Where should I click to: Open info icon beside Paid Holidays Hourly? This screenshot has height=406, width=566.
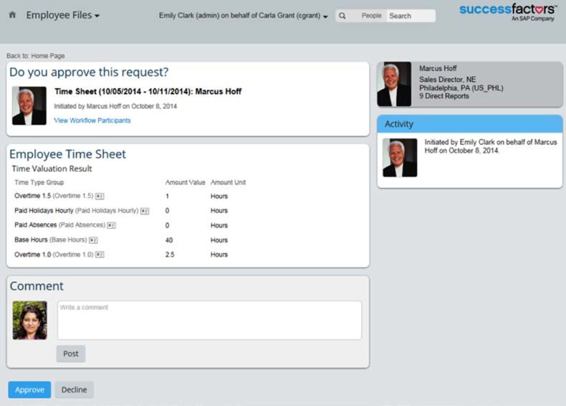145,211
